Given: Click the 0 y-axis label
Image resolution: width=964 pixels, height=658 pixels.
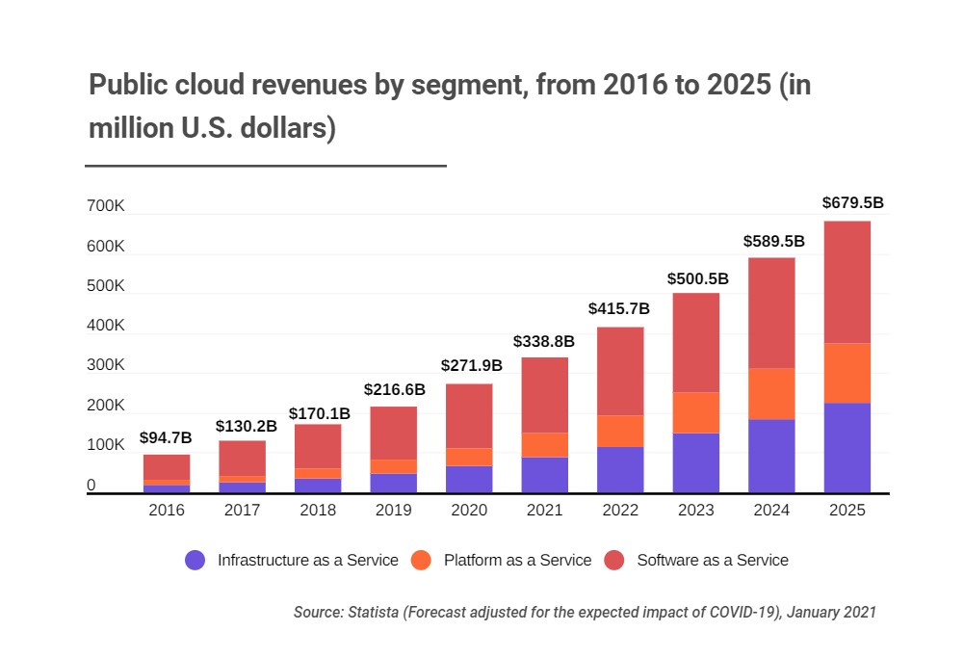Looking at the screenshot, I should [91, 485].
